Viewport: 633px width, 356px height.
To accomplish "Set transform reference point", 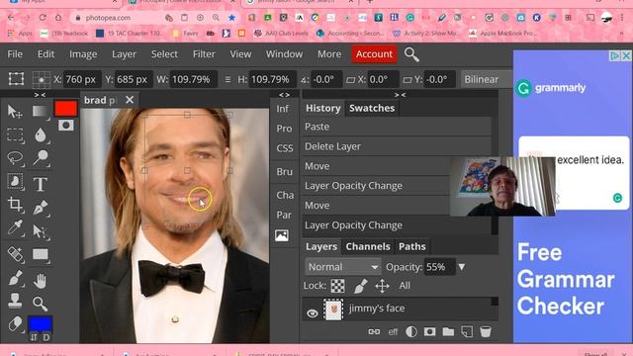I will (x=42, y=79).
